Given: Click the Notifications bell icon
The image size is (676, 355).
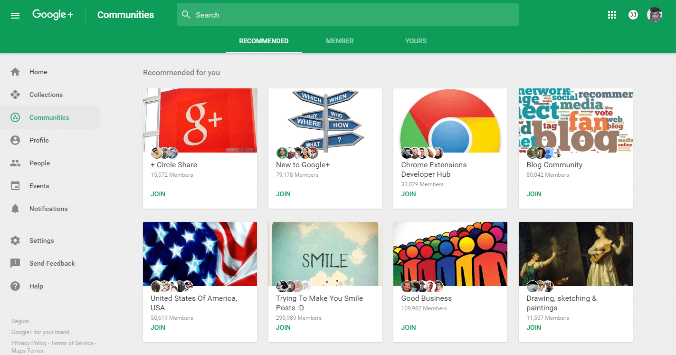Looking at the screenshot, I should pyautogui.click(x=15, y=209).
